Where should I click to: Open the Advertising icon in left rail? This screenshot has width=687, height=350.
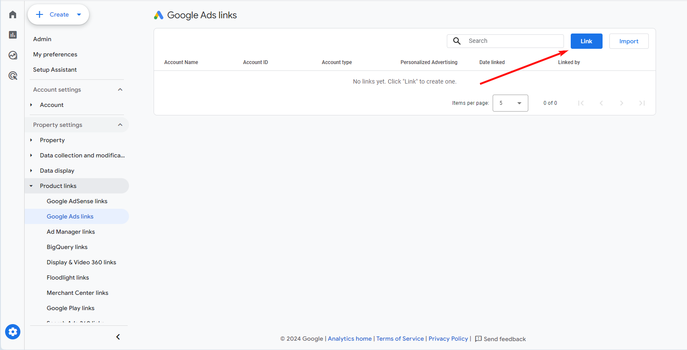pos(13,76)
